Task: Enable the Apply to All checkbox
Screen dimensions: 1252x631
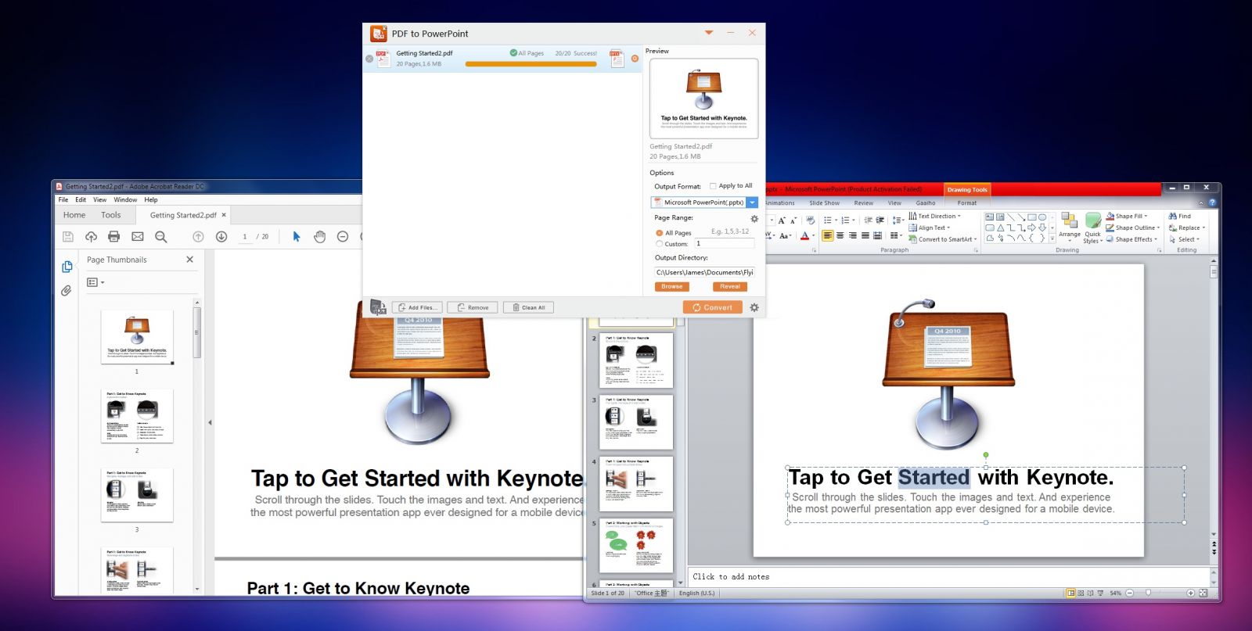Action: 713,186
